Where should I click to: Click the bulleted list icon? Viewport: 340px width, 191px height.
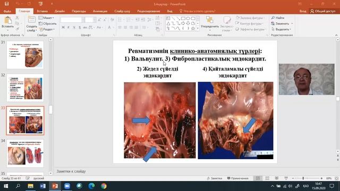(x=120, y=20)
